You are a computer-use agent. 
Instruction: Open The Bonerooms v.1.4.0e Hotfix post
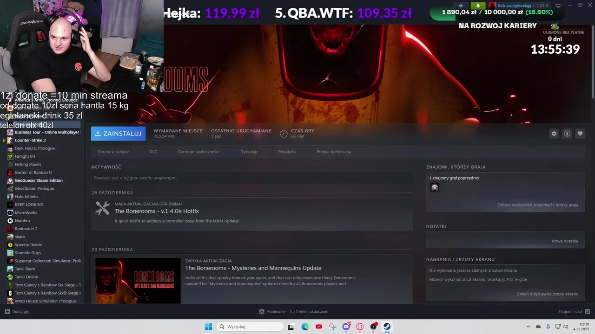click(157, 211)
